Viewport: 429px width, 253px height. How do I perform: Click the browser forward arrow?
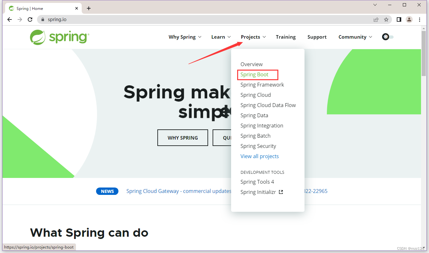click(x=20, y=19)
